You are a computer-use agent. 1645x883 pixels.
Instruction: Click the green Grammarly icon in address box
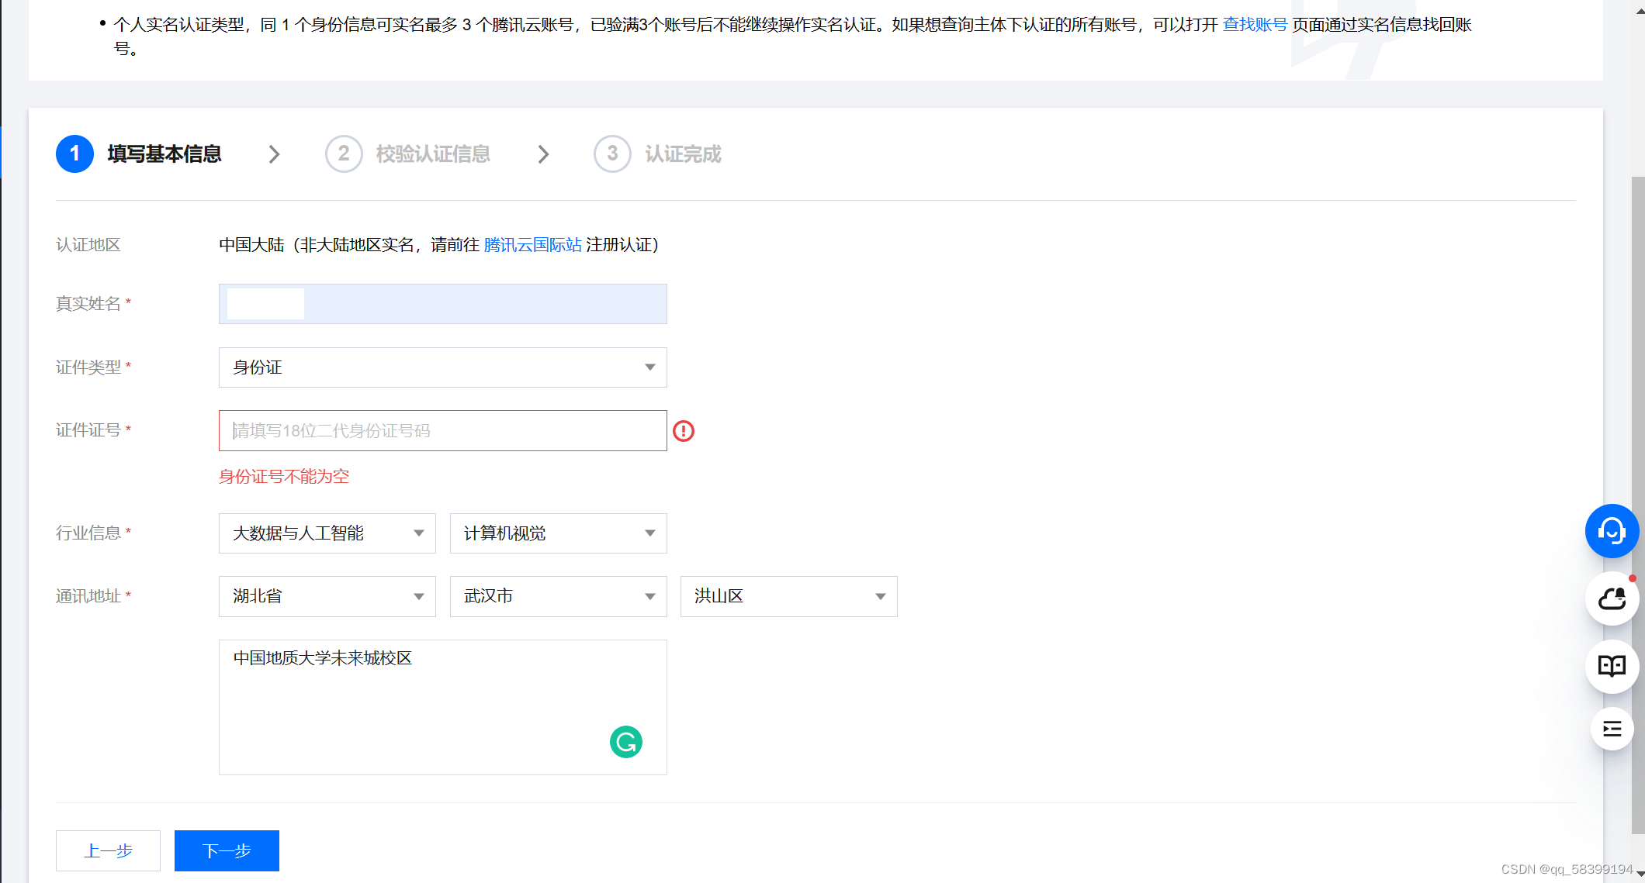click(x=625, y=742)
